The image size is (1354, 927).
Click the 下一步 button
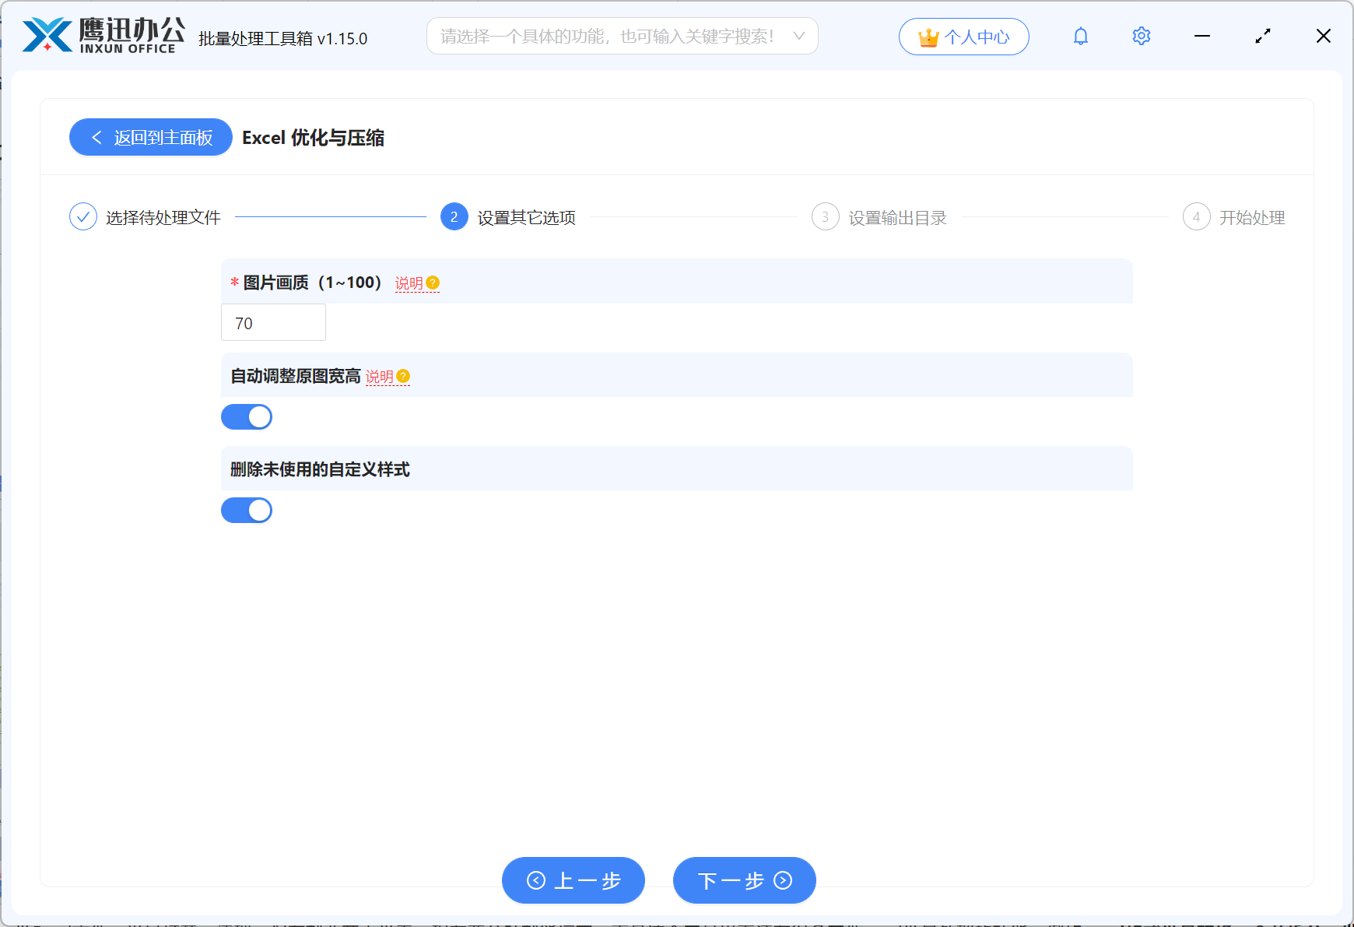[x=743, y=880]
